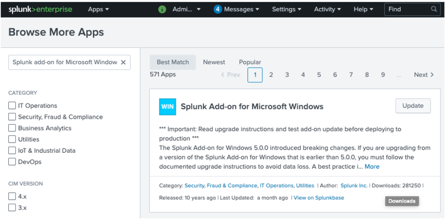The height and width of the screenshot is (221, 446).
Task: Go to results page 8
Action: (x=367, y=75)
